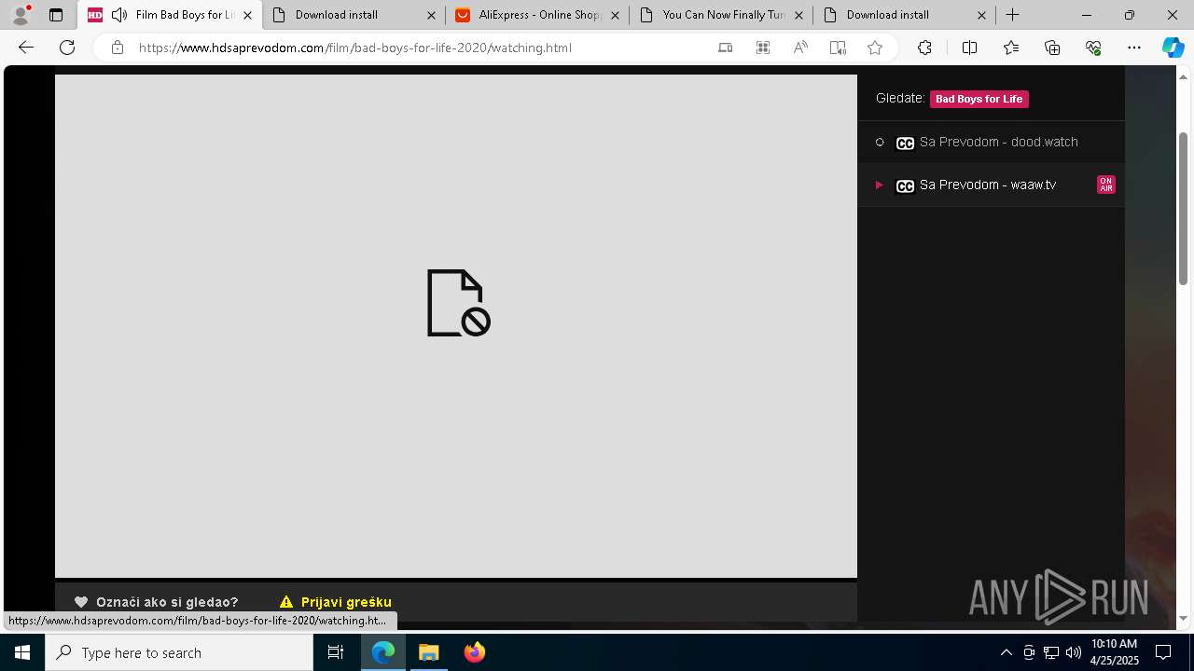Switch to You Can Now Finally Tur tab

click(721, 15)
